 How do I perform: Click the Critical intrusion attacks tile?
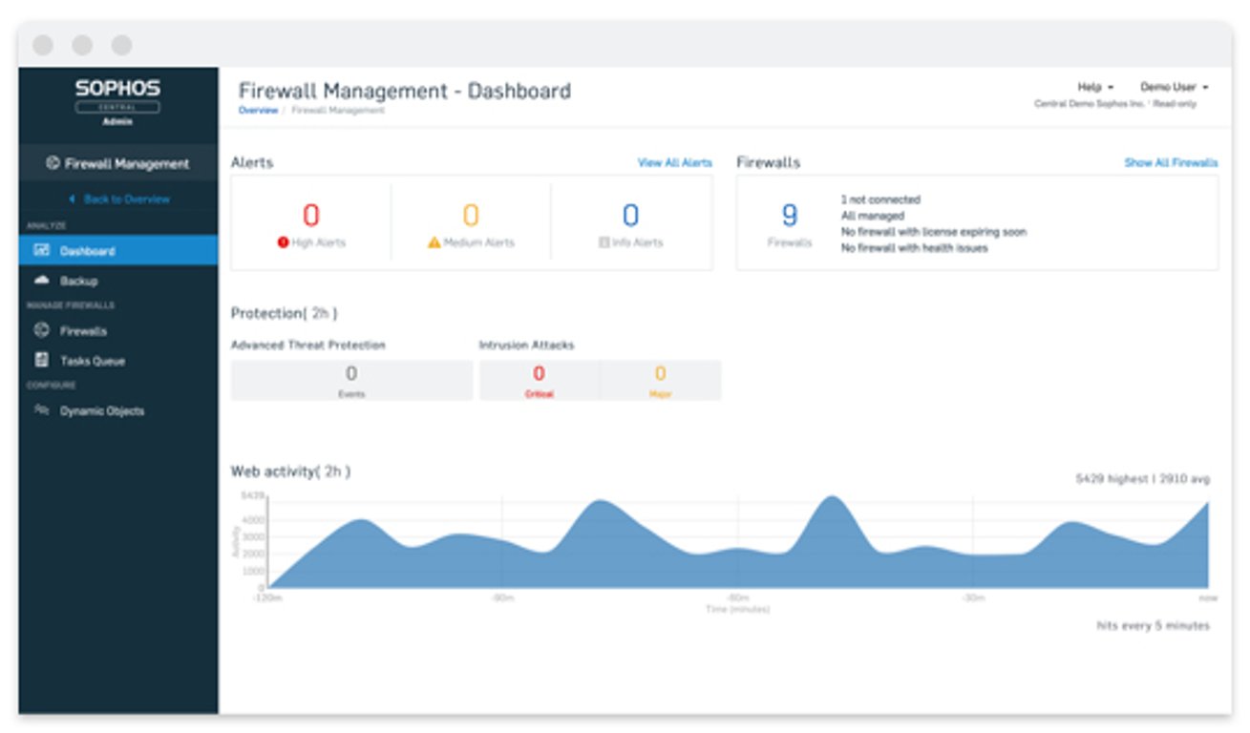[x=539, y=380]
